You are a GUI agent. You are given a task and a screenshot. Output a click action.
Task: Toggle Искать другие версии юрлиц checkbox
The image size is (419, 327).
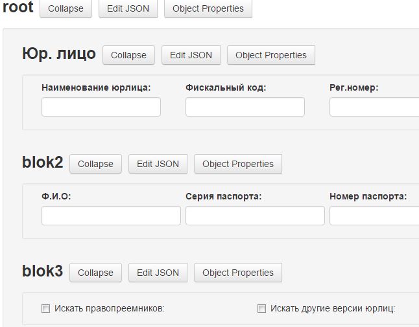point(261,309)
